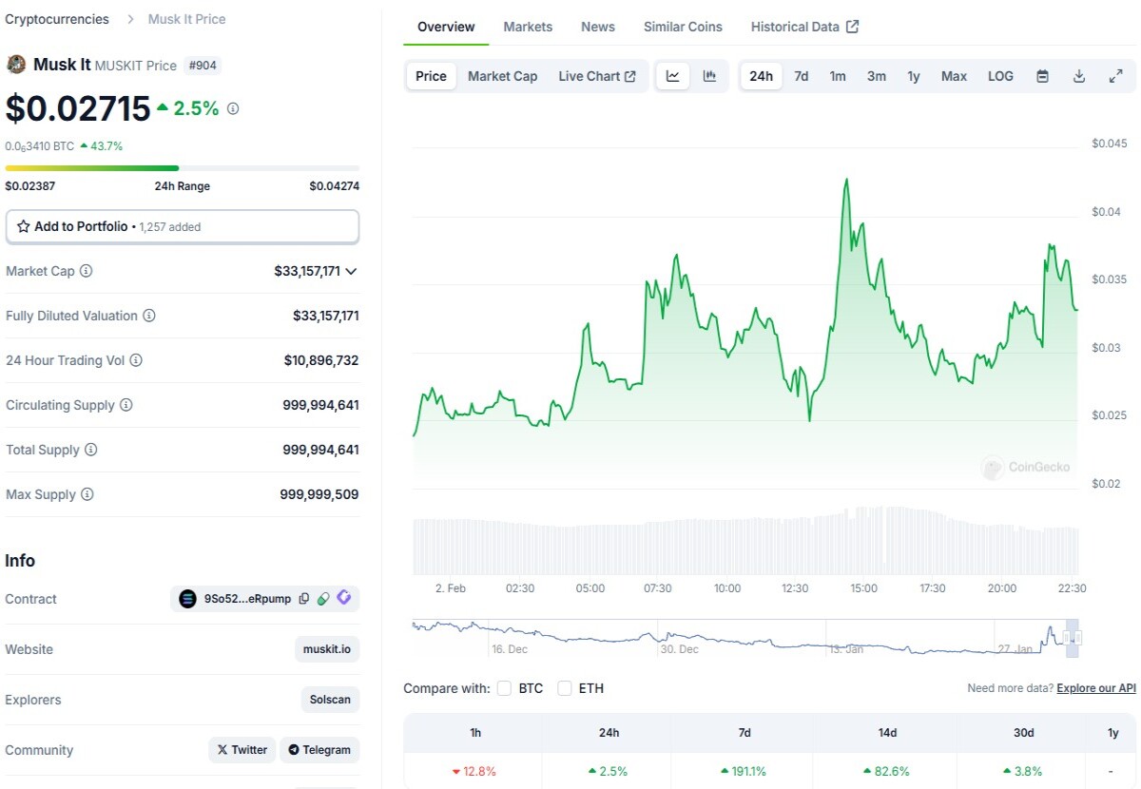The width and height of the screenshot is (1141, 789).
Task: Click info icon next to Circulating Supply
Action: pyautogui.click(x=126, y=405)
